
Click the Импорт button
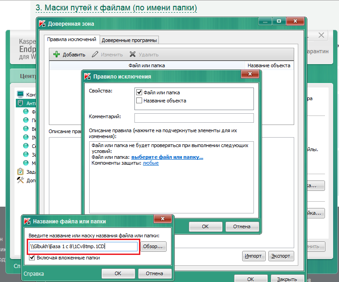(253, 256)
